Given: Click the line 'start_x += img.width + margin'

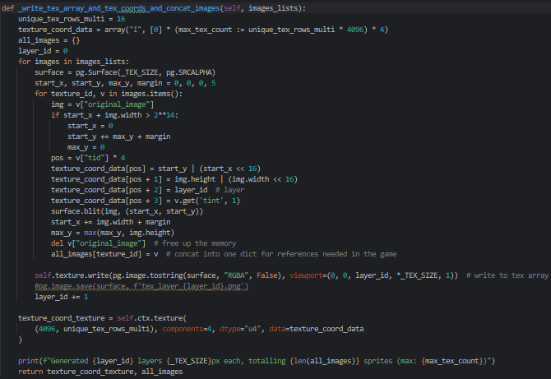Looking at the screenshot, I should pyautogui.click(x=111, y=222).
